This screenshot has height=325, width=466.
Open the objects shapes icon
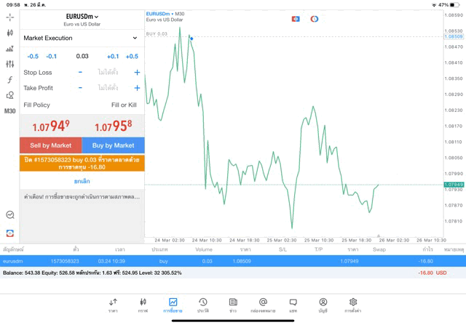coord(9,95)
